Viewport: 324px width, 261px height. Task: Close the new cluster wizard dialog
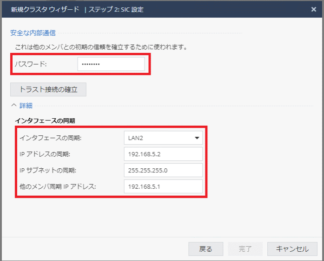(314, 9)
